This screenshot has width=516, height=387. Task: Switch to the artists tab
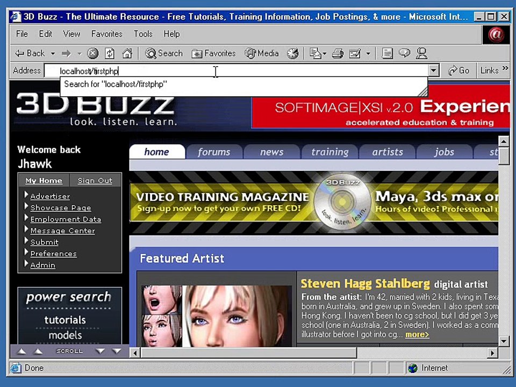click(x=388, y=152)
